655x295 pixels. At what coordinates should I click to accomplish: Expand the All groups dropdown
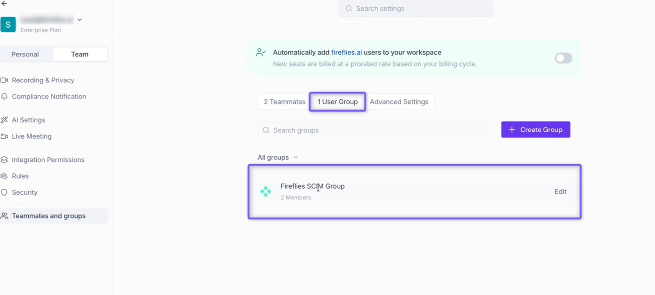[x=278, y=157]
